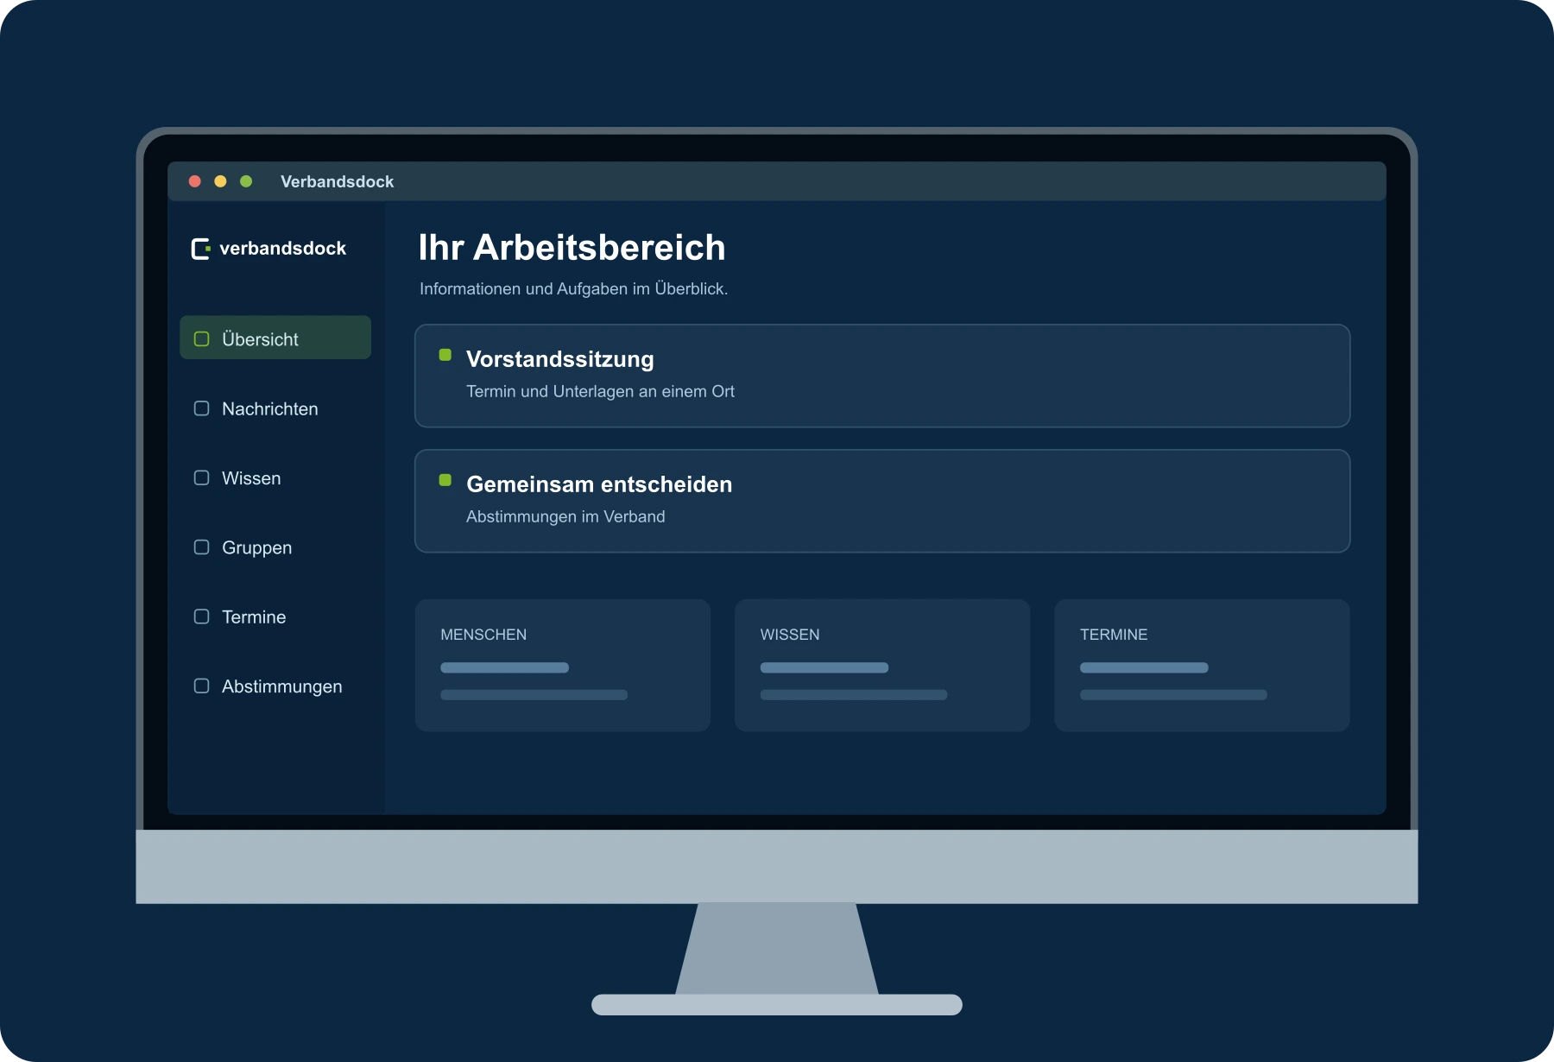Click the yellow minimize window dot
The image size is (1554, 1062).
[220, 181]
